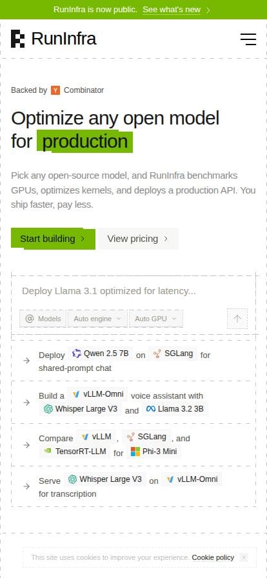This screenshot has width=267, height=578.
Task: Dismiss the cookie notice banner
Action: [243, 557]
